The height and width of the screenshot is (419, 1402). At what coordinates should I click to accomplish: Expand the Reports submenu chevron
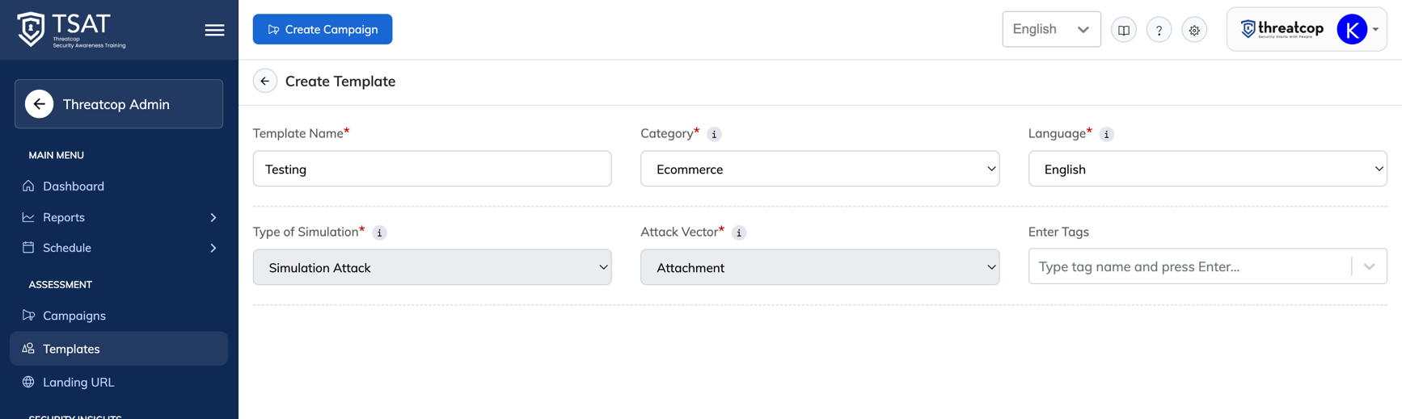(x=213, y=217)
